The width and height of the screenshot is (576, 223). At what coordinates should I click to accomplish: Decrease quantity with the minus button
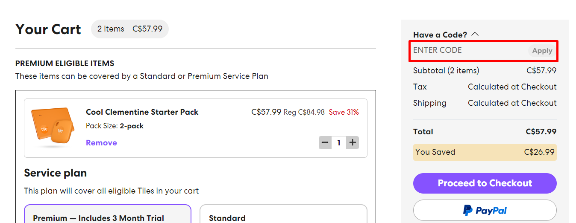coord(325,143)
